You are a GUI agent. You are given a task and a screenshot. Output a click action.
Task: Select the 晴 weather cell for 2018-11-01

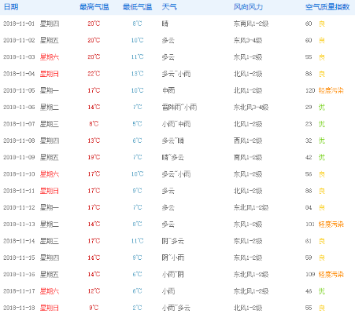(165, 24)
